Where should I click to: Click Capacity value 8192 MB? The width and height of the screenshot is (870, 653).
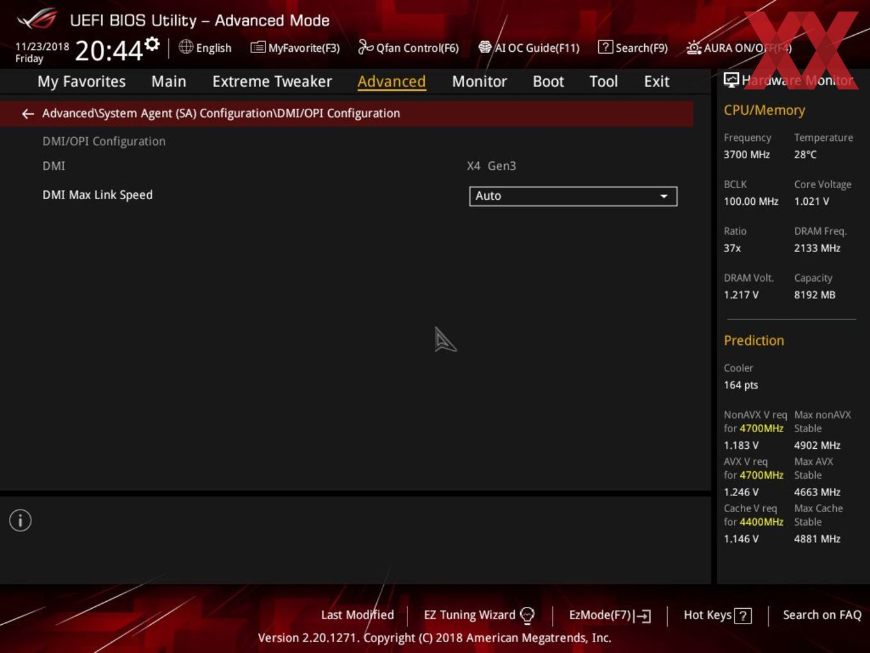(x=814, y=294)
